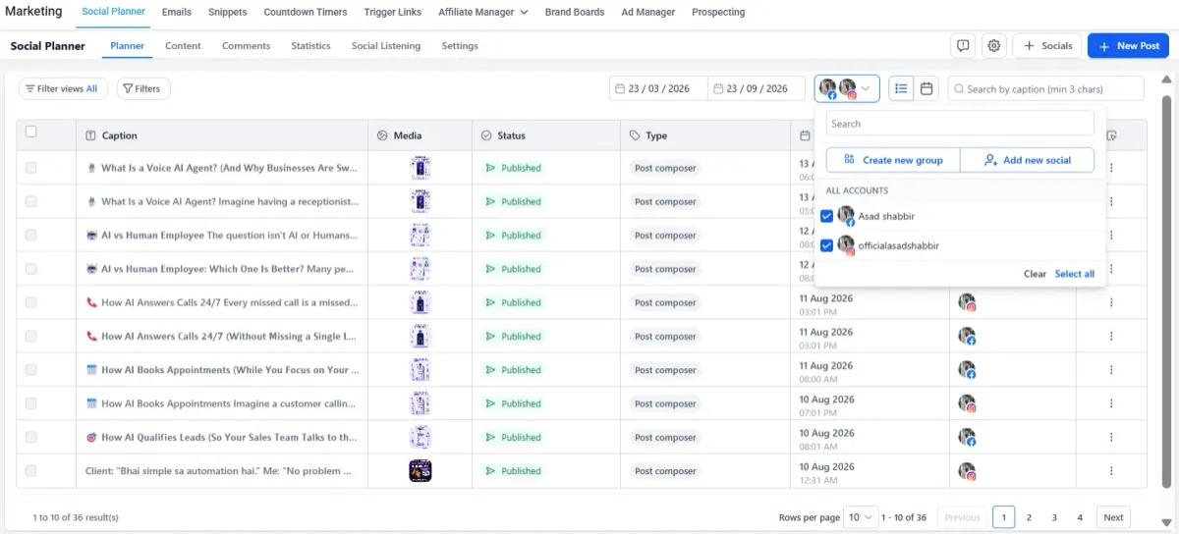Switch to the Comments sub-tab
The image size is (1179, 534).
coord(247,46)
